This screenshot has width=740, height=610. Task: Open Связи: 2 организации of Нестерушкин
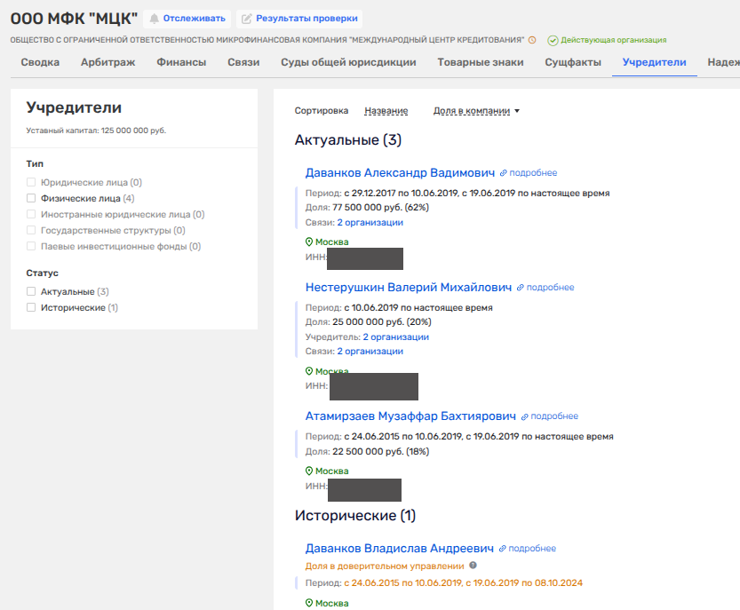370,352
